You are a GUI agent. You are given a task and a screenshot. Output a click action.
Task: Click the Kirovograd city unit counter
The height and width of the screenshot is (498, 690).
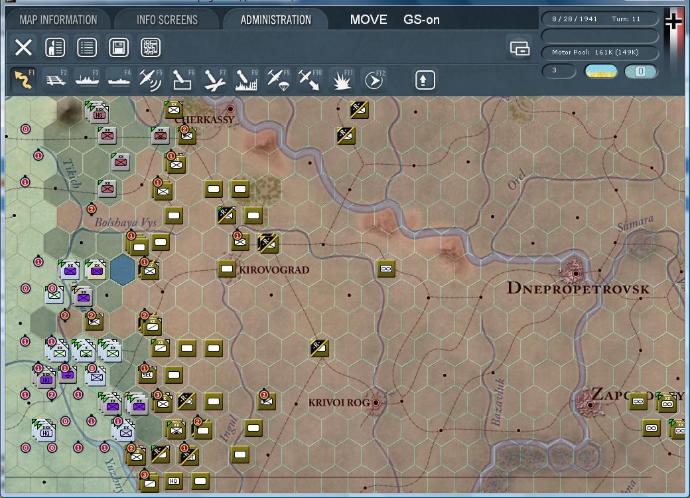[227, 269]
